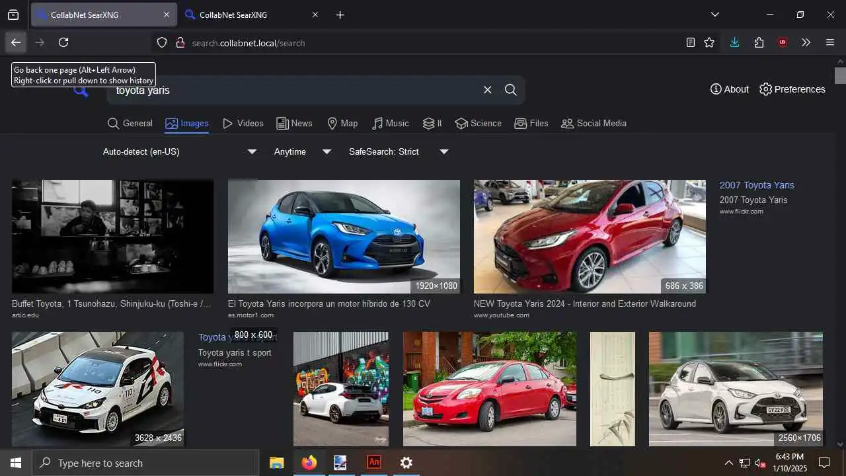Switch to Music search tab
This screenshot has width=846, height=476.
(x=390, y=123)
